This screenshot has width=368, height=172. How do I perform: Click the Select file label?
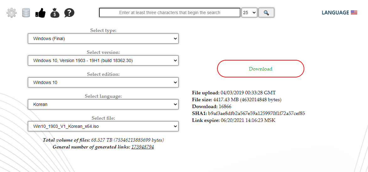pos(103,118)
